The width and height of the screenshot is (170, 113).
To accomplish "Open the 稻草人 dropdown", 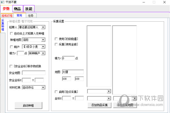I will pyautogui.click(x=32, y=27).
